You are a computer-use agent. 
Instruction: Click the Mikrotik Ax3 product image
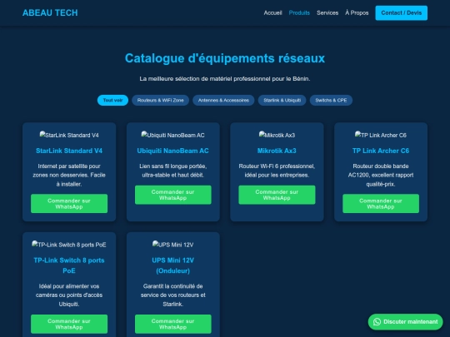click(277, 135)
